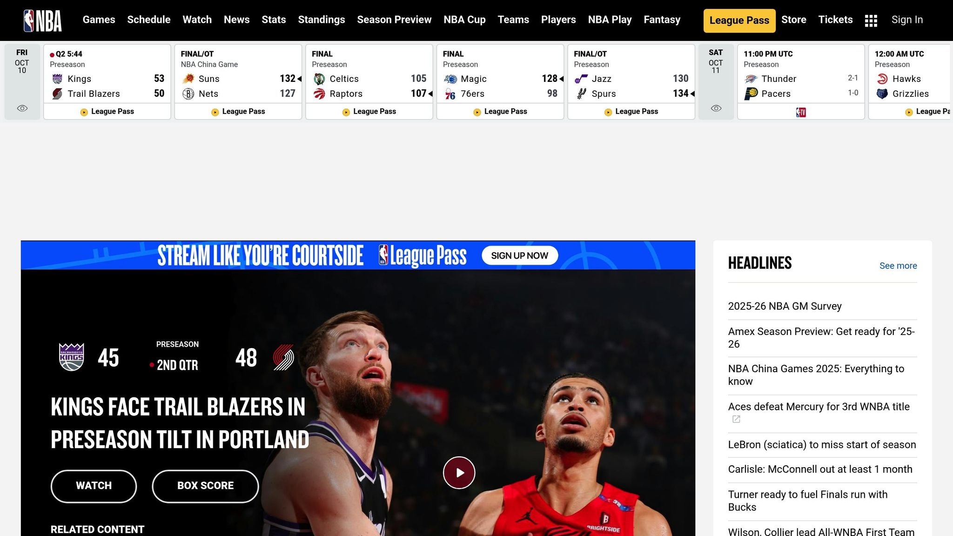Click external link icon beside Aces headline
Image resolution: width=953 pixels, height=536 pixels.
click(x=736, y=419)
